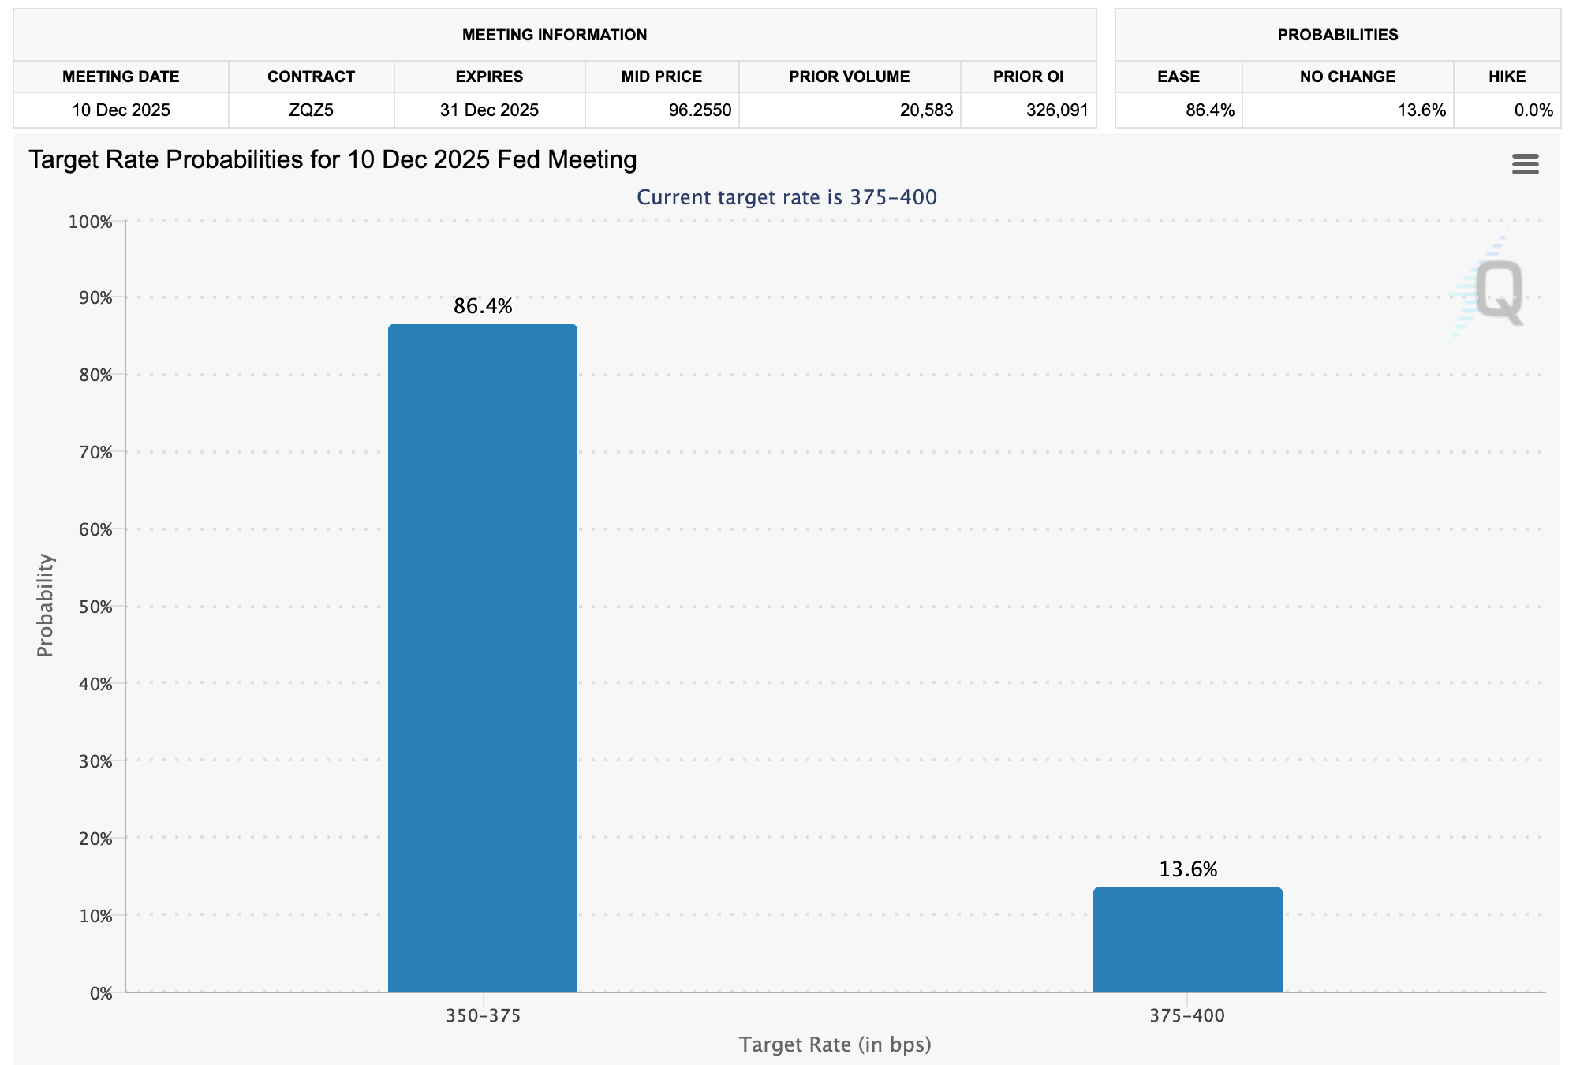Click the 10 Dec 2025 date cell
1595x1065 pixels.
pyautogui.click(x=121, y=110)
